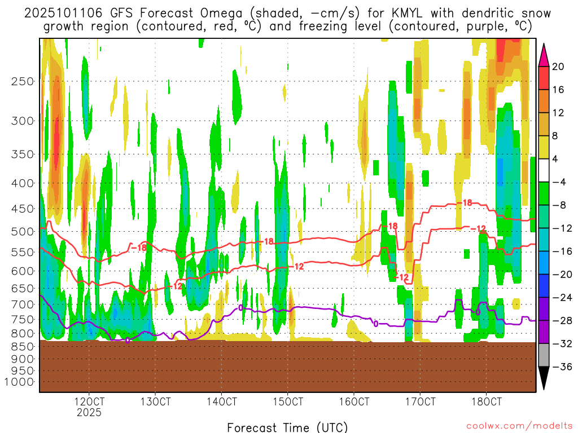
Task: Click the 950 pressure level label
Action: 23,371
